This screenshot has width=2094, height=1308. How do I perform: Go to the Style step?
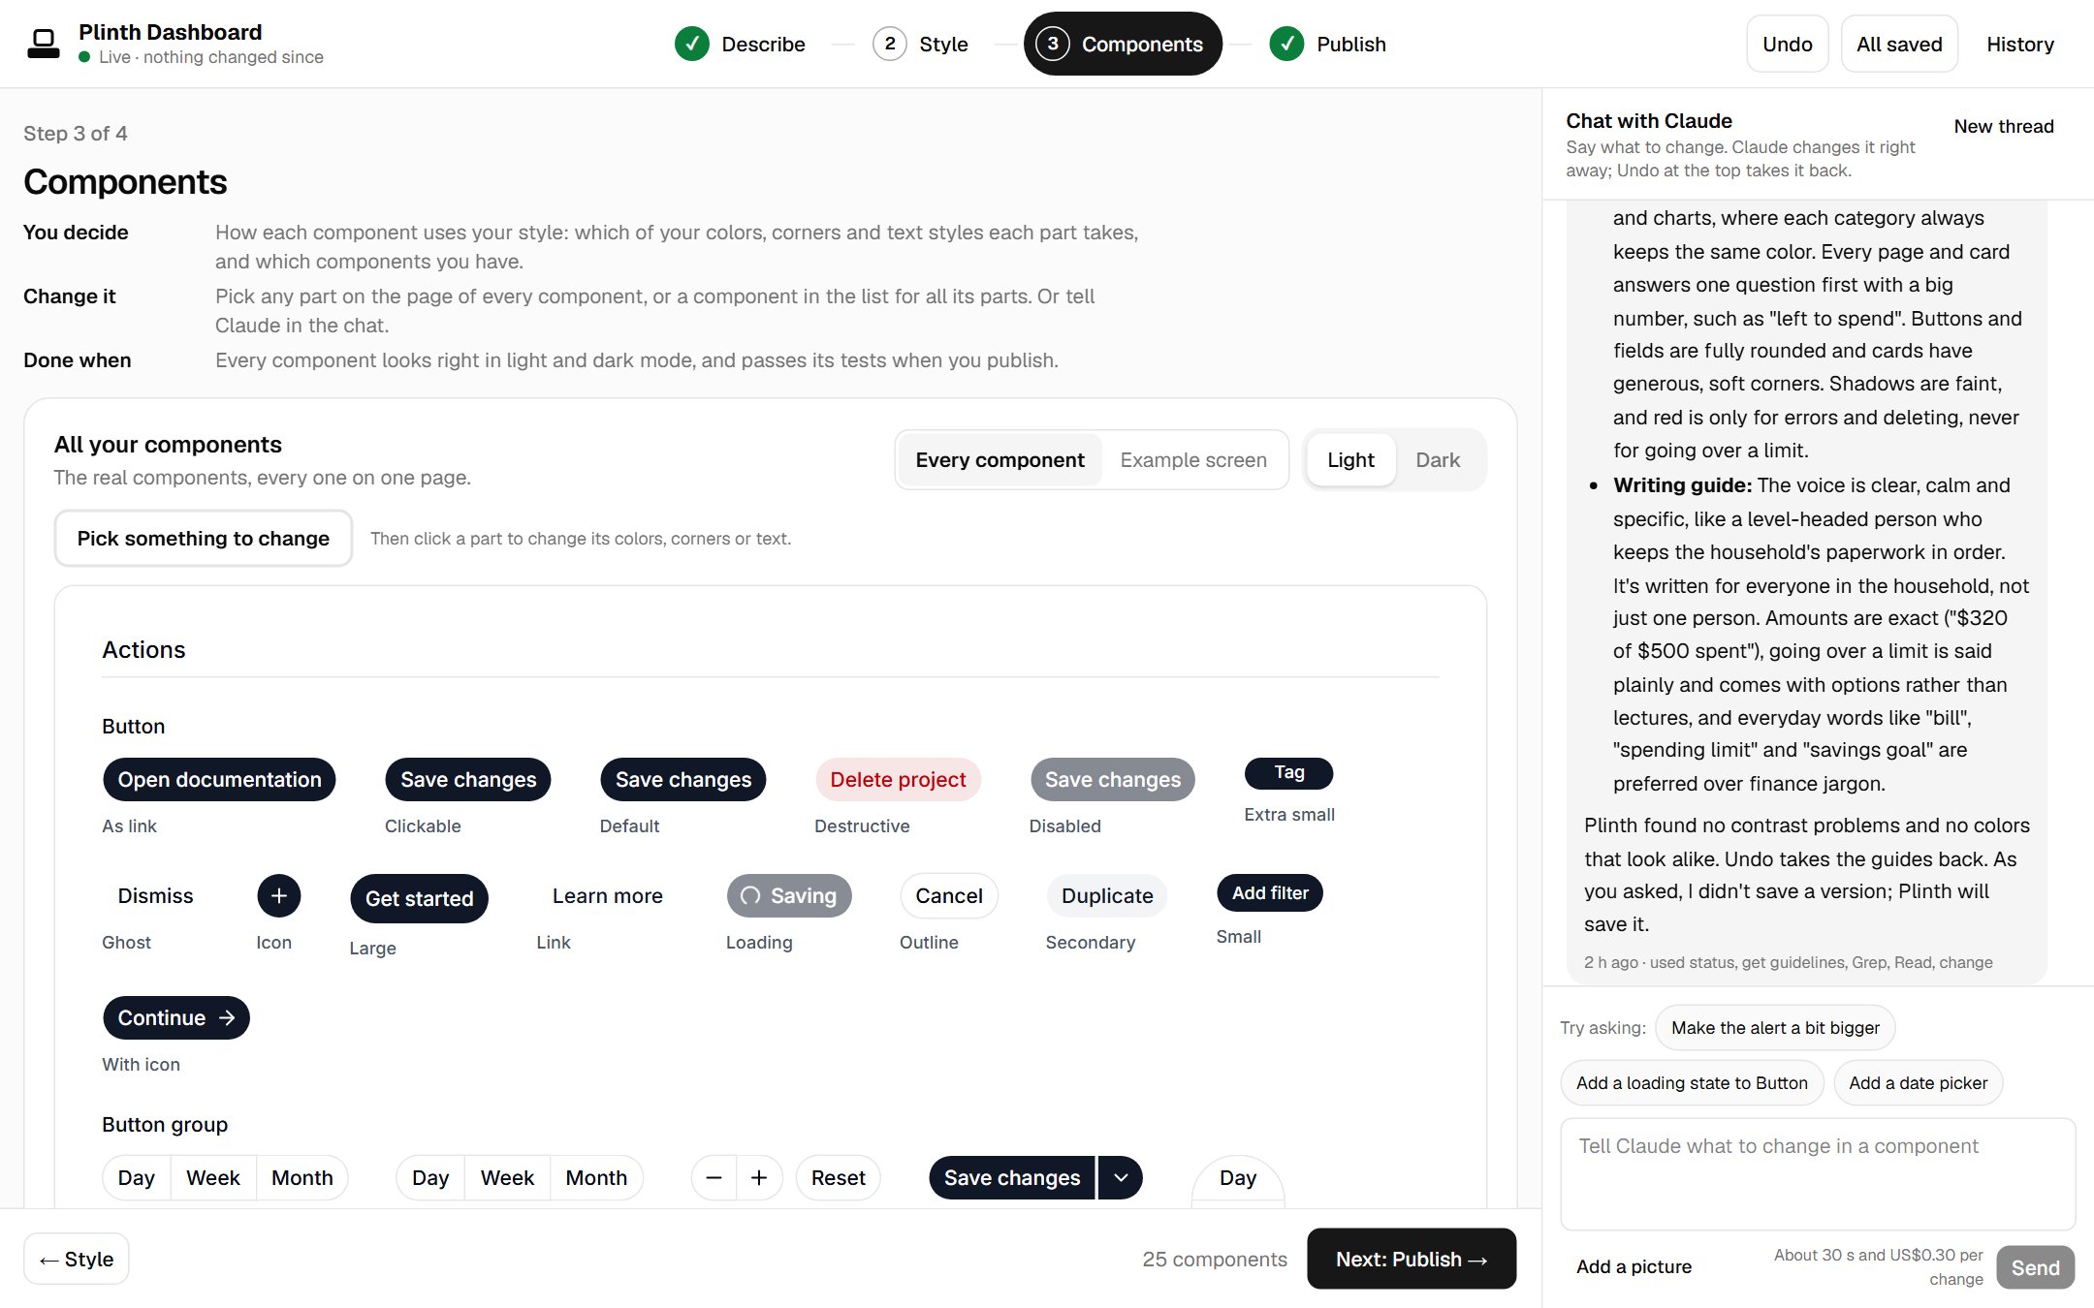pyautogui.click(x=921, y=44)
